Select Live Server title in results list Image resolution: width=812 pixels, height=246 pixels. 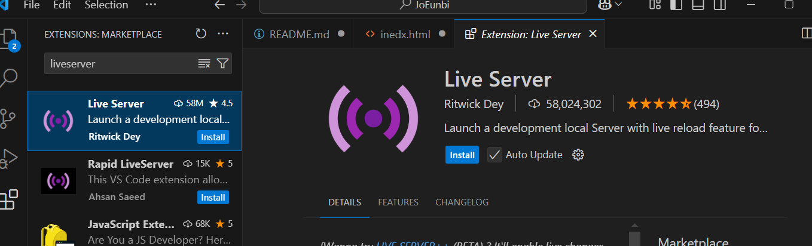(x=115, y=103)
